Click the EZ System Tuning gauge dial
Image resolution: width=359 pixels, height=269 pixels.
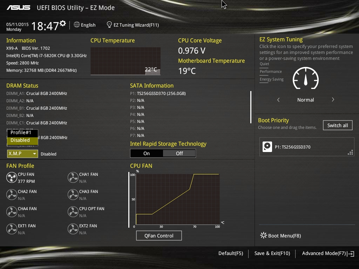(x=306, y=78)
